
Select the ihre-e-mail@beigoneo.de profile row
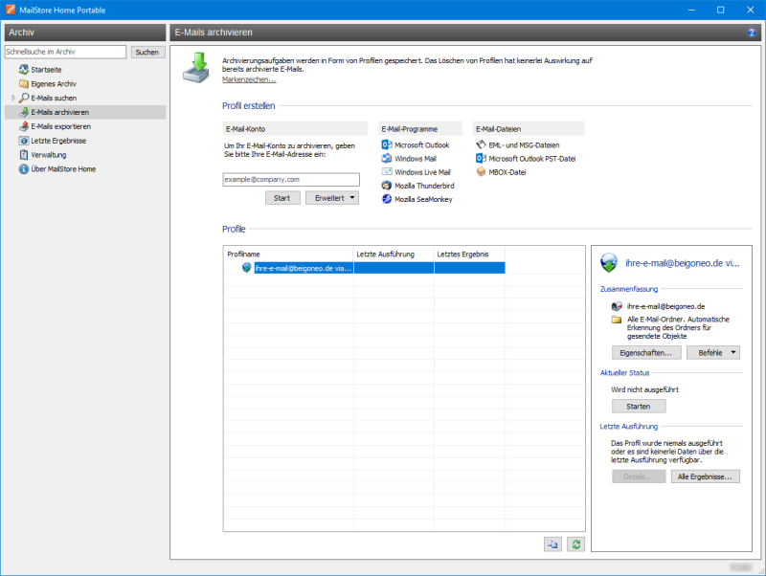point(304,269)
